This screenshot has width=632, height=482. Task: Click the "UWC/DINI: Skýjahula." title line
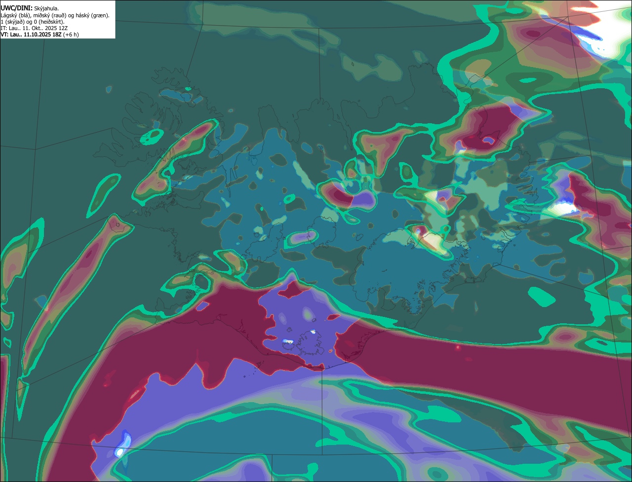coord(30,8)
